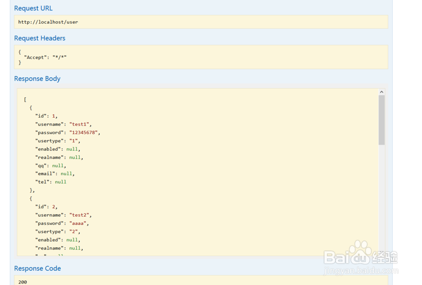The image size is (422, 285).
Task: Click the "id": 1 line in the response
Action: [x=46, y=116]
